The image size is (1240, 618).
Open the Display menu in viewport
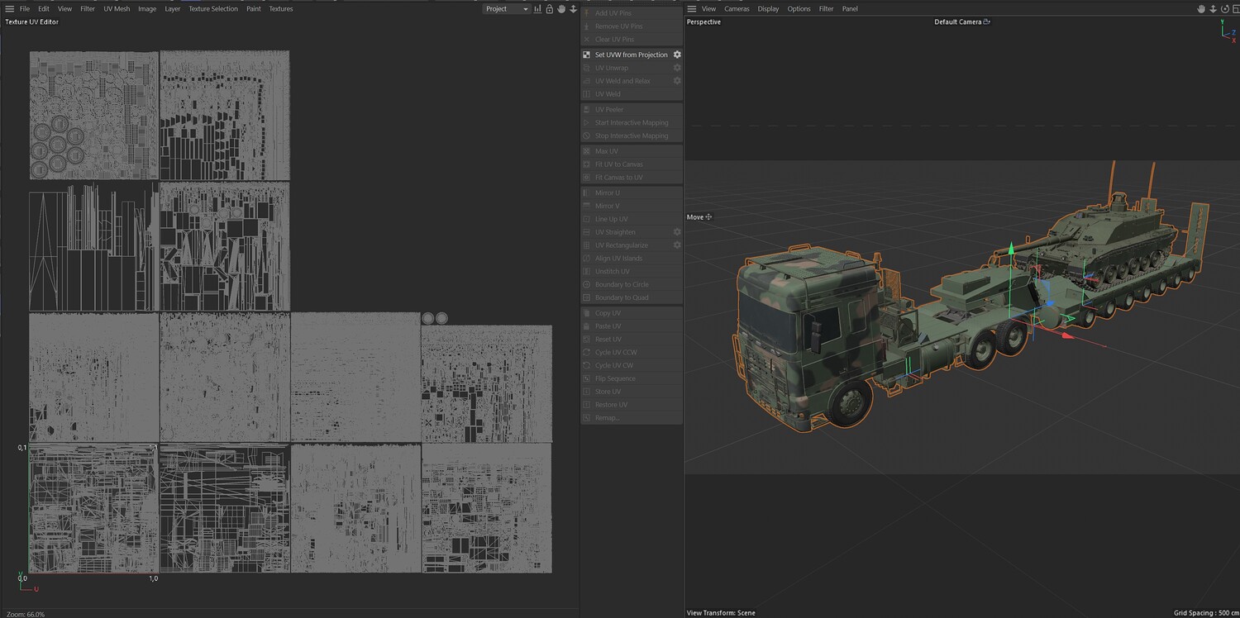[768, 9]
